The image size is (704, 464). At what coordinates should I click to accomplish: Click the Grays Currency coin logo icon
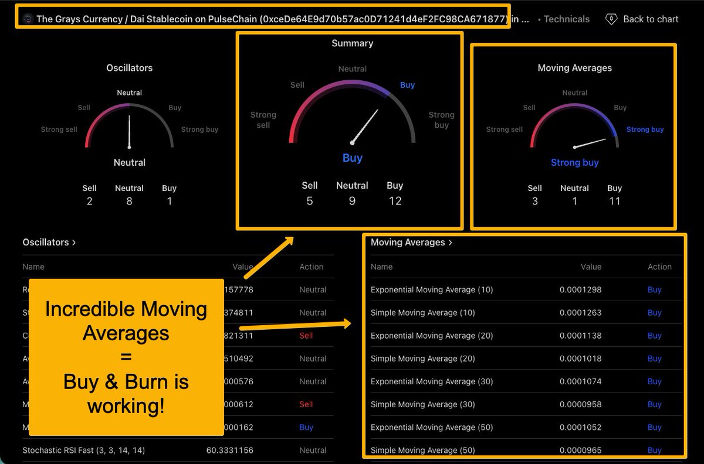[28, 19]
